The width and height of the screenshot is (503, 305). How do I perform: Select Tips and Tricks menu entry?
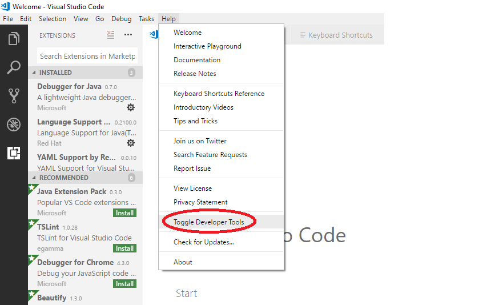(x=222, y=121)
